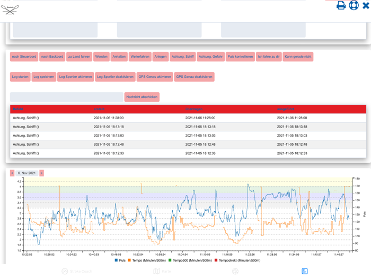Select erstellt cell 2021-11-05 18:12:48
This screenshot has height=278, width=371.
pyautogui.click(x=109, y=145)
